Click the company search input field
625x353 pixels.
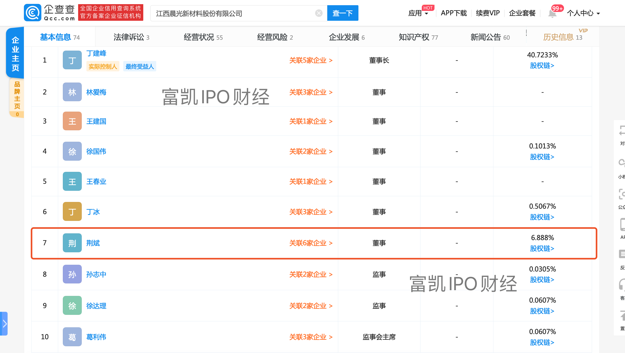point(234,13)
